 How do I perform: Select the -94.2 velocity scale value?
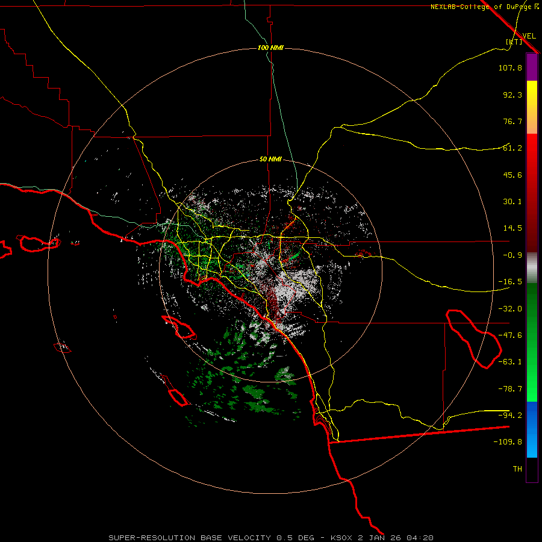tap(510, 416)
